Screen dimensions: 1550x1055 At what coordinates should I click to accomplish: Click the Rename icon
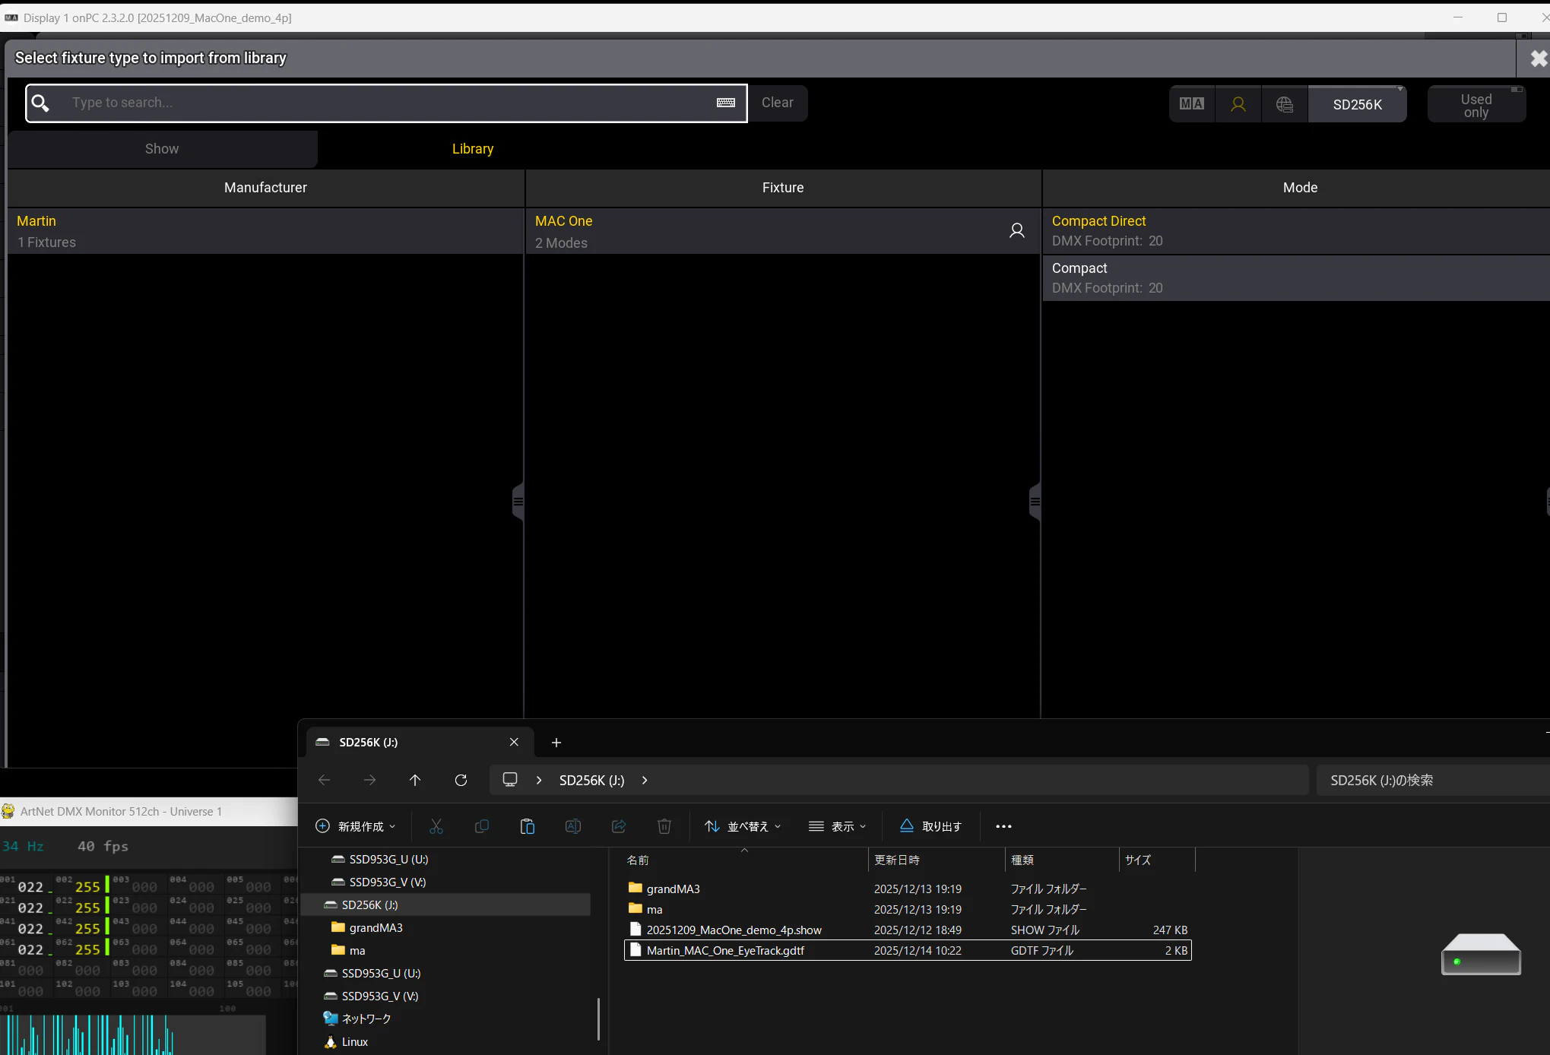573,826
